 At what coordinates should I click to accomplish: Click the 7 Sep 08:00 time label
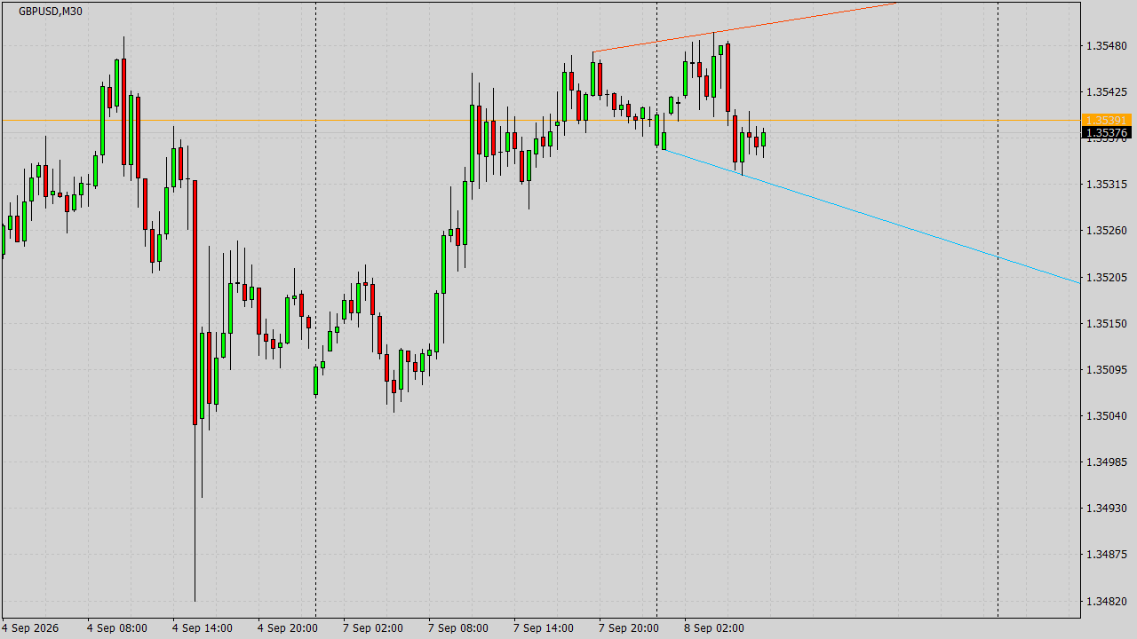(458, 628)
